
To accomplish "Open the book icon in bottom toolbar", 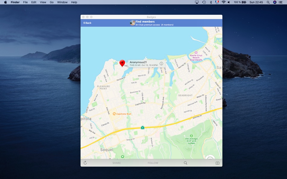I will pyautogui.click(x=218, y=163).
